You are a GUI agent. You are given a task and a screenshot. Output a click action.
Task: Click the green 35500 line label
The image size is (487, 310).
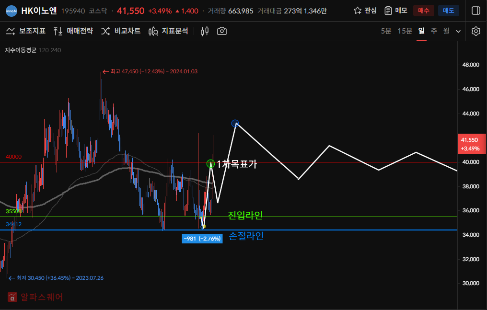pyautogui.click(x=14, y=212)
